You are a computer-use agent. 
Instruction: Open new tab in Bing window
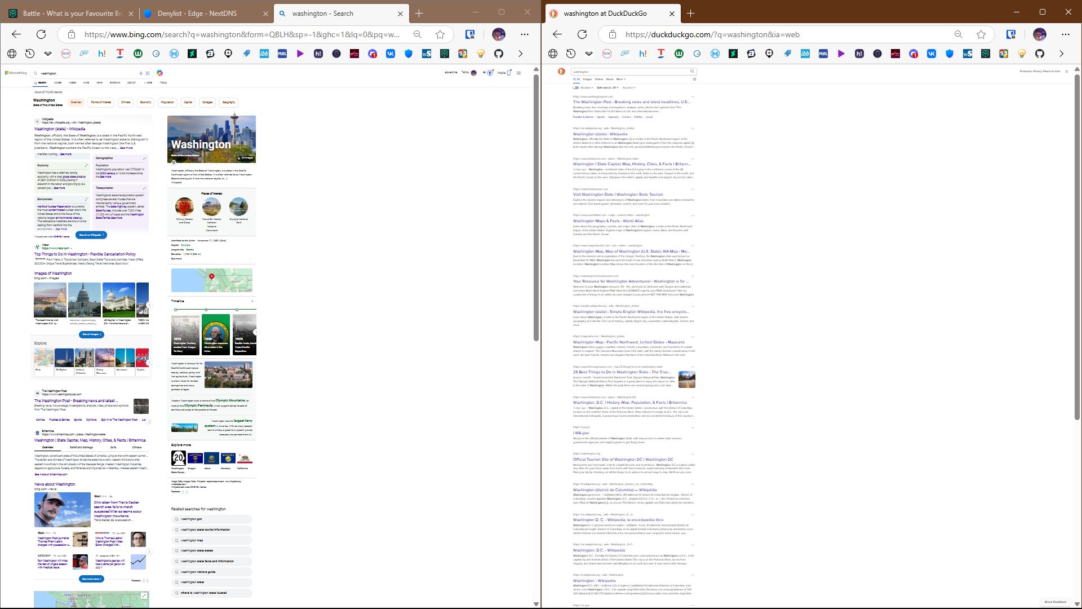pyautogui.click(x=419, y=14)
